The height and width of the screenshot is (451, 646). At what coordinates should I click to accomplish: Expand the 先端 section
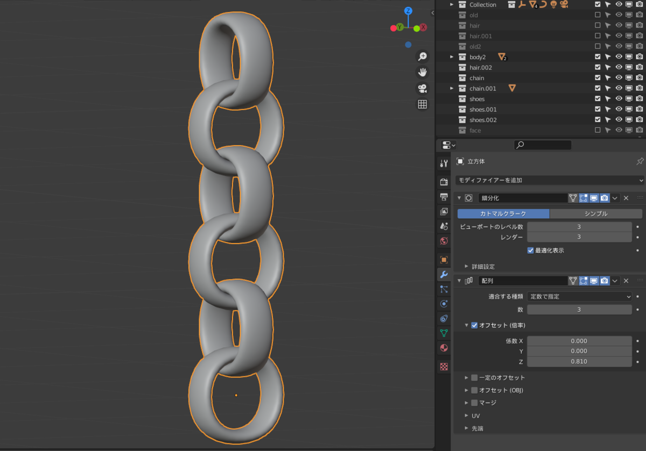466,428
